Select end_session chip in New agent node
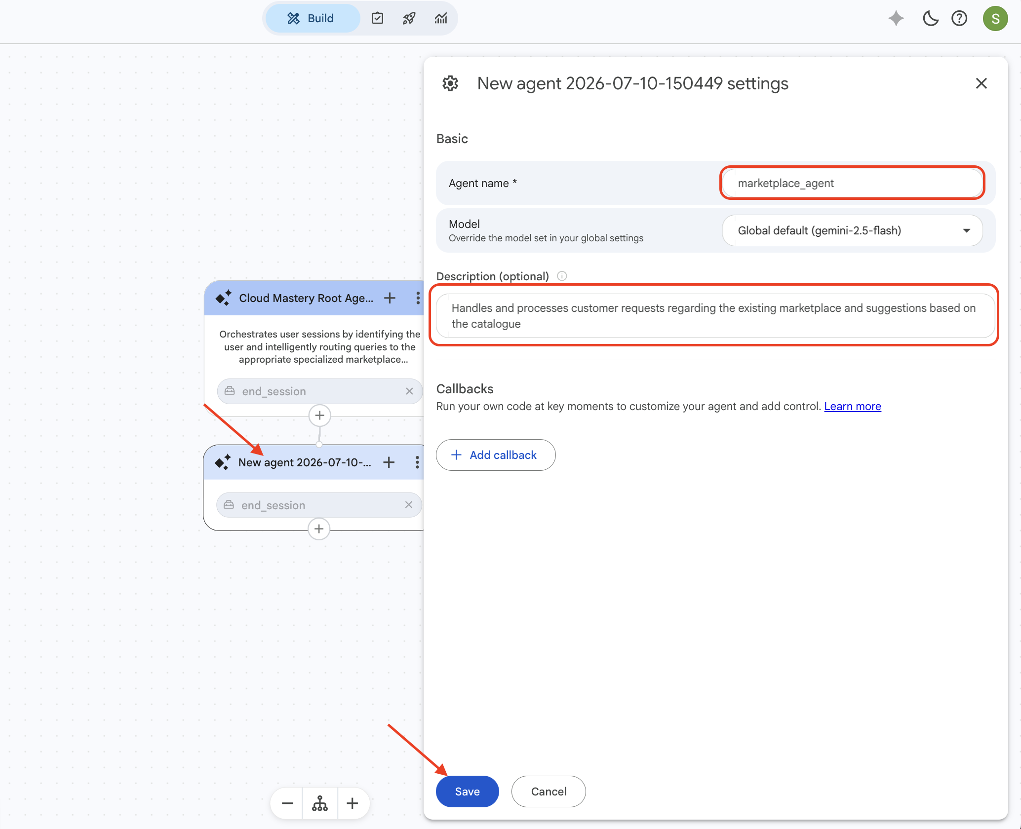The image size is (1021, 829). point(319,505)
